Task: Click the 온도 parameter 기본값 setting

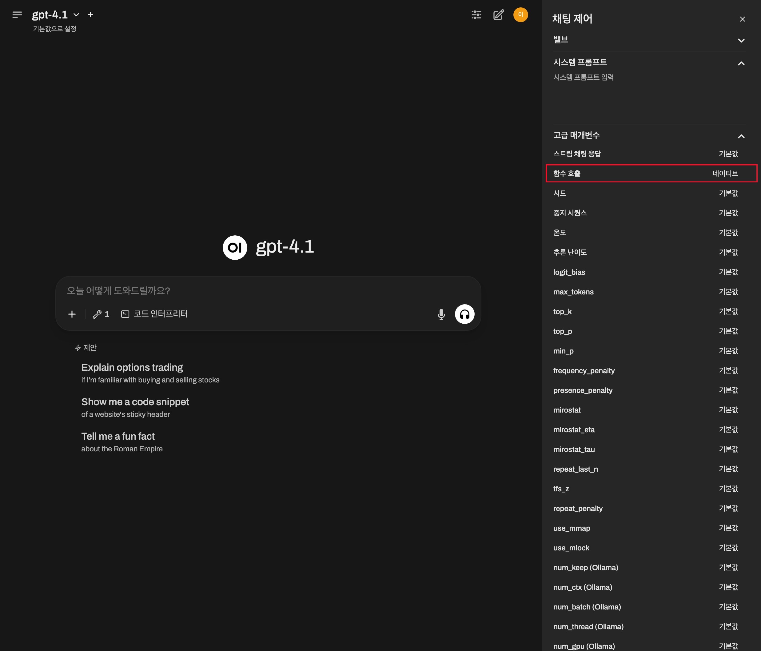Action: tap(728, 233)
